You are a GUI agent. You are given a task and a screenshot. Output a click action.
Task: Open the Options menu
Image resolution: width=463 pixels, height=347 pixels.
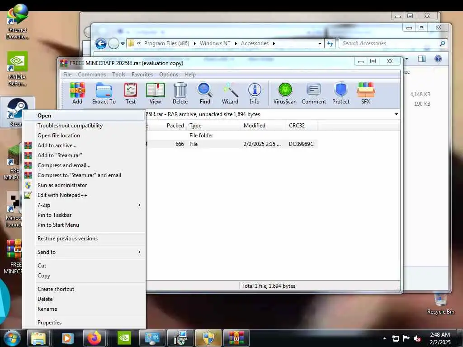(169, 75)
